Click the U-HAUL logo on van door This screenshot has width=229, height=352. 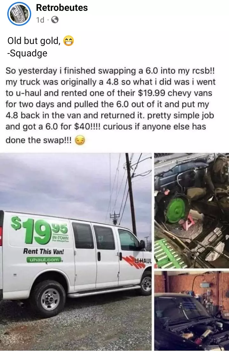tap(143, 261)
